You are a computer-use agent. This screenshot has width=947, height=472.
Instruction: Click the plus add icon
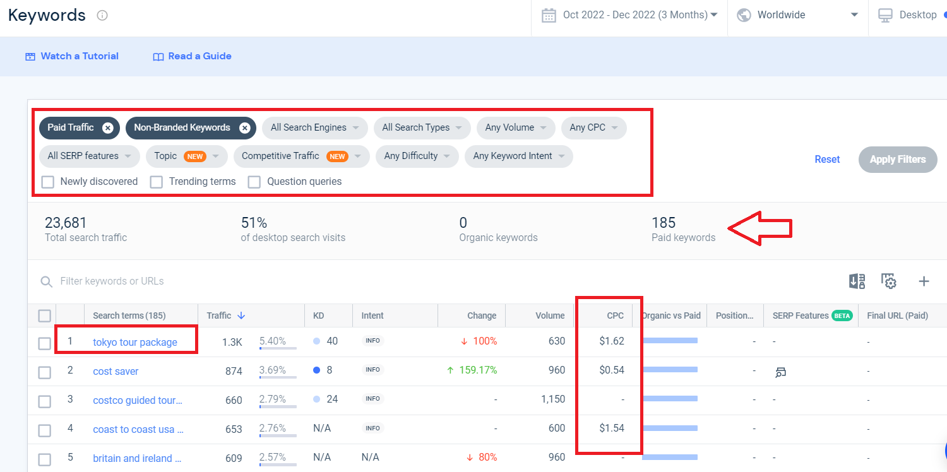tap(924, 281)
